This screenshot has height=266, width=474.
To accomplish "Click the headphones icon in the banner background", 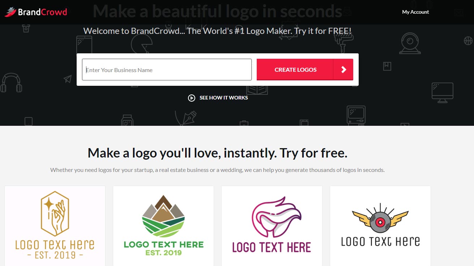I will 11,83.
